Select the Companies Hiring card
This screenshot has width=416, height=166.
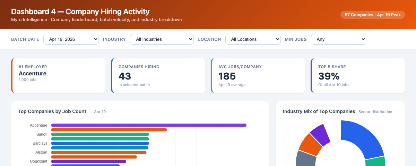[x=158, y=75]
